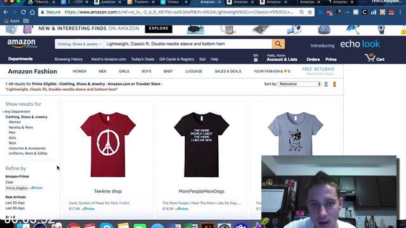
Task: Open the gray dog graphic T-shirt thumbnail
Action: click(x=295, y=134)
